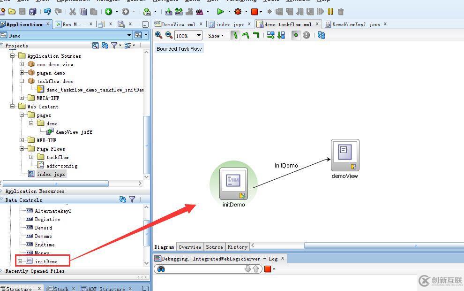Click the Rebuild project toolbar icon
This screenshot has height=291, width=464.
pyautogui.click(x=179, y=12)
